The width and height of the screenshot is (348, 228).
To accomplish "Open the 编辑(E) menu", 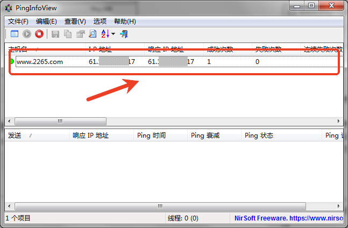I will click(46, 22).
